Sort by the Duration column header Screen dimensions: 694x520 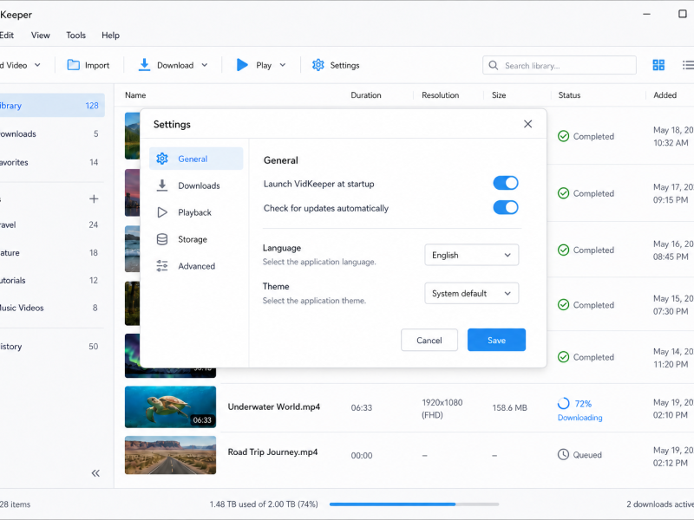365,95
